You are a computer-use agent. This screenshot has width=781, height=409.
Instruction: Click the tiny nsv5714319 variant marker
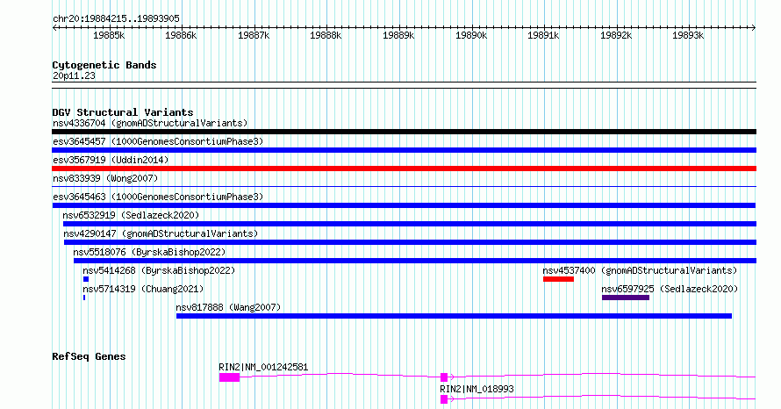click(x=84, y=298)
